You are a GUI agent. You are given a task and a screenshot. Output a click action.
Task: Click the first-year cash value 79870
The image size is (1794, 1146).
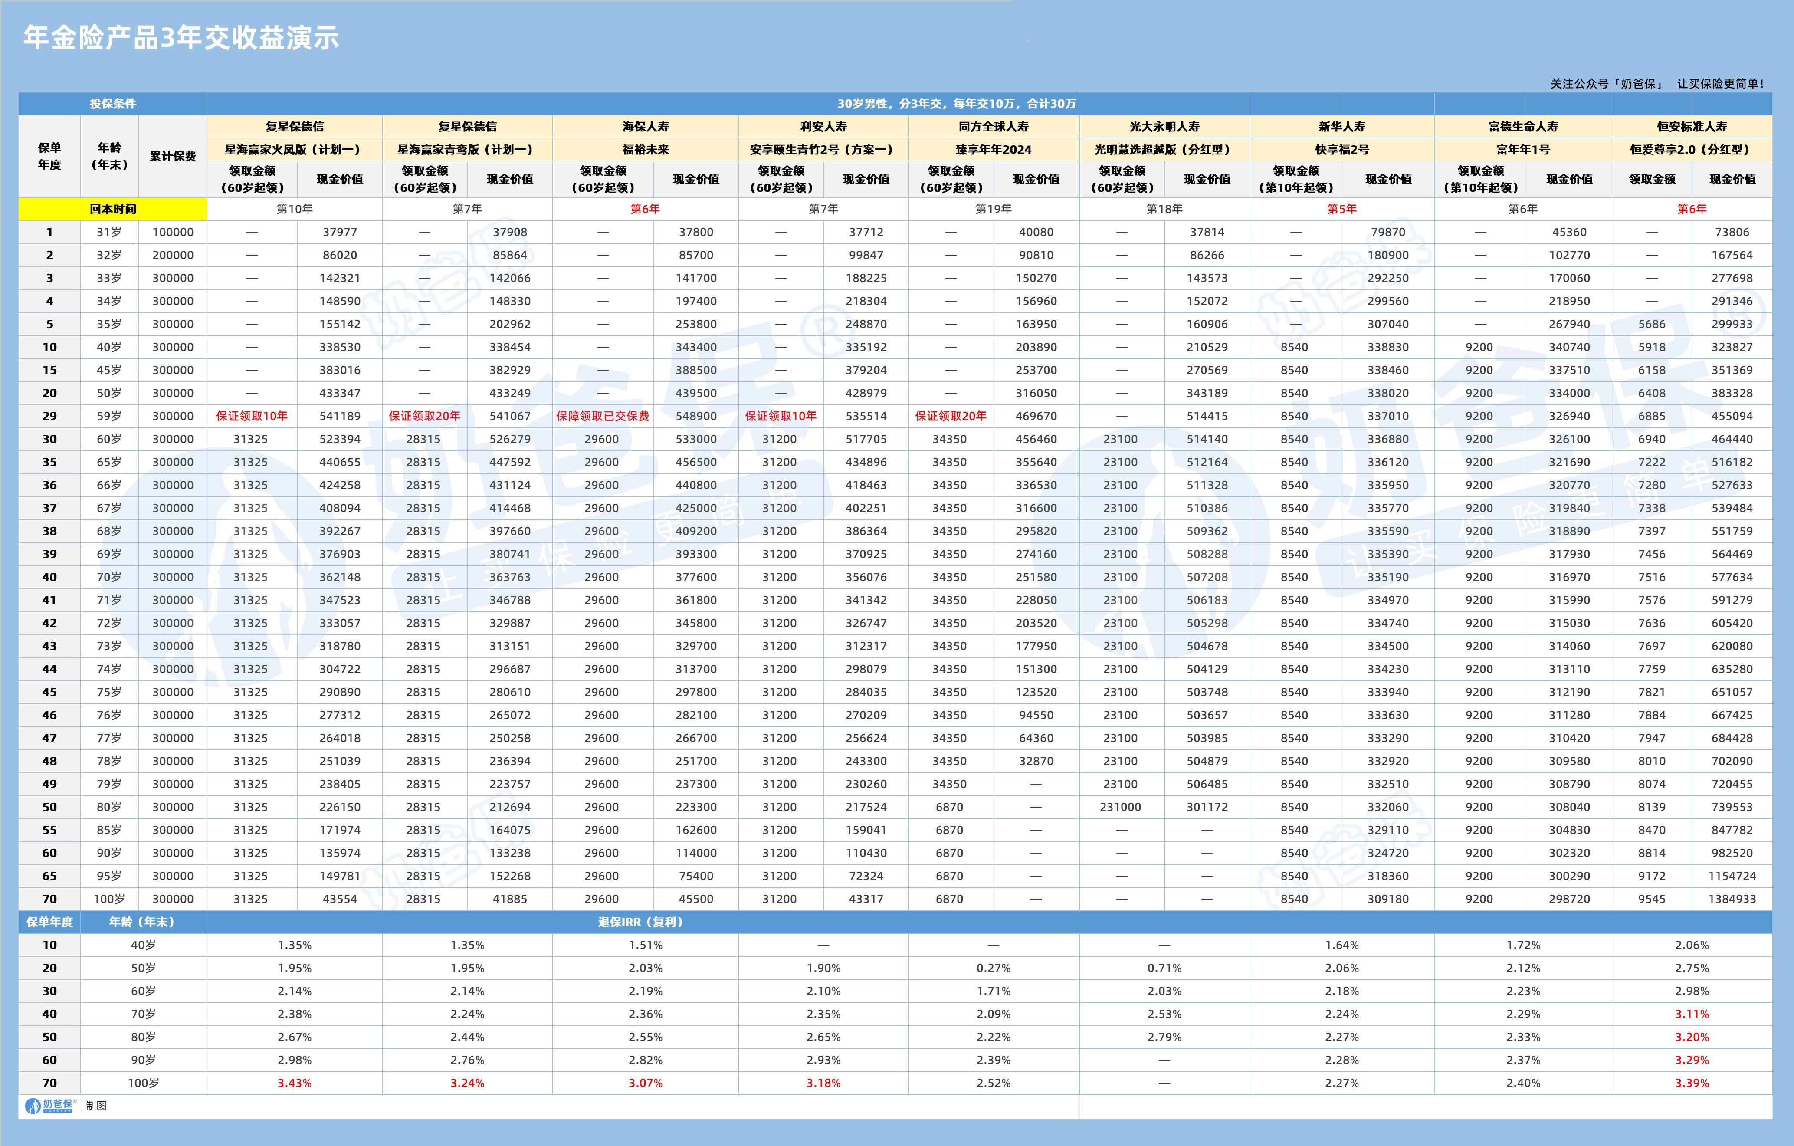1388,233
